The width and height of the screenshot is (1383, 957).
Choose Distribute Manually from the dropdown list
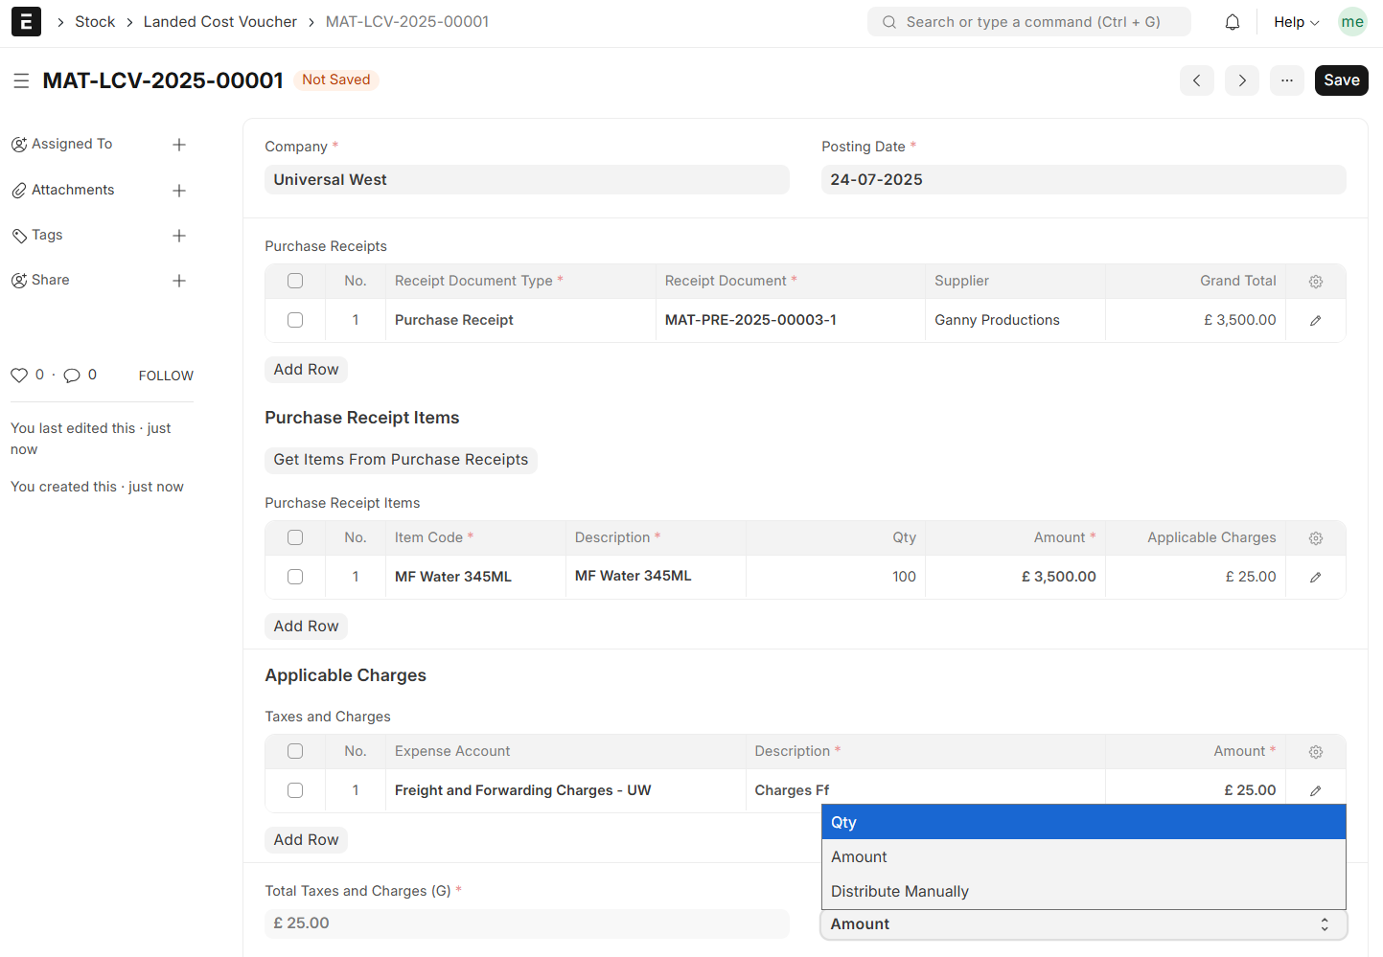click(x=899, y=892)
